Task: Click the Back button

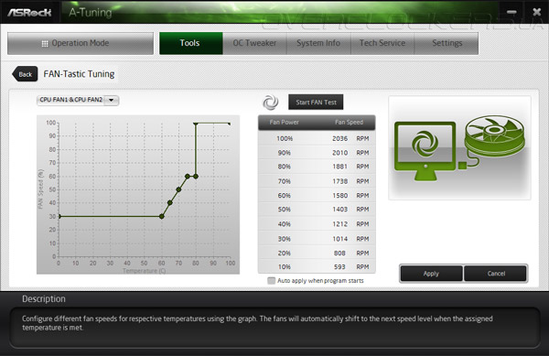Action: click(x=25, y=74)
